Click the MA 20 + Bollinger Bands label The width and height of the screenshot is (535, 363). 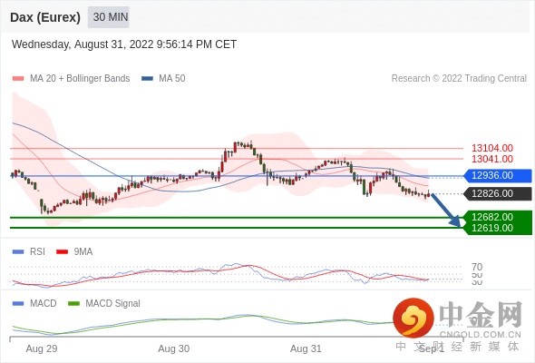coord(80,79)
